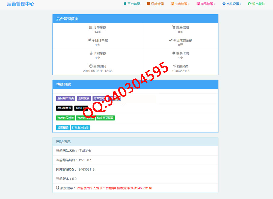273x199 pixels.
Task: Go to 平台首页 in the top navigation
Action: [134, 4]
